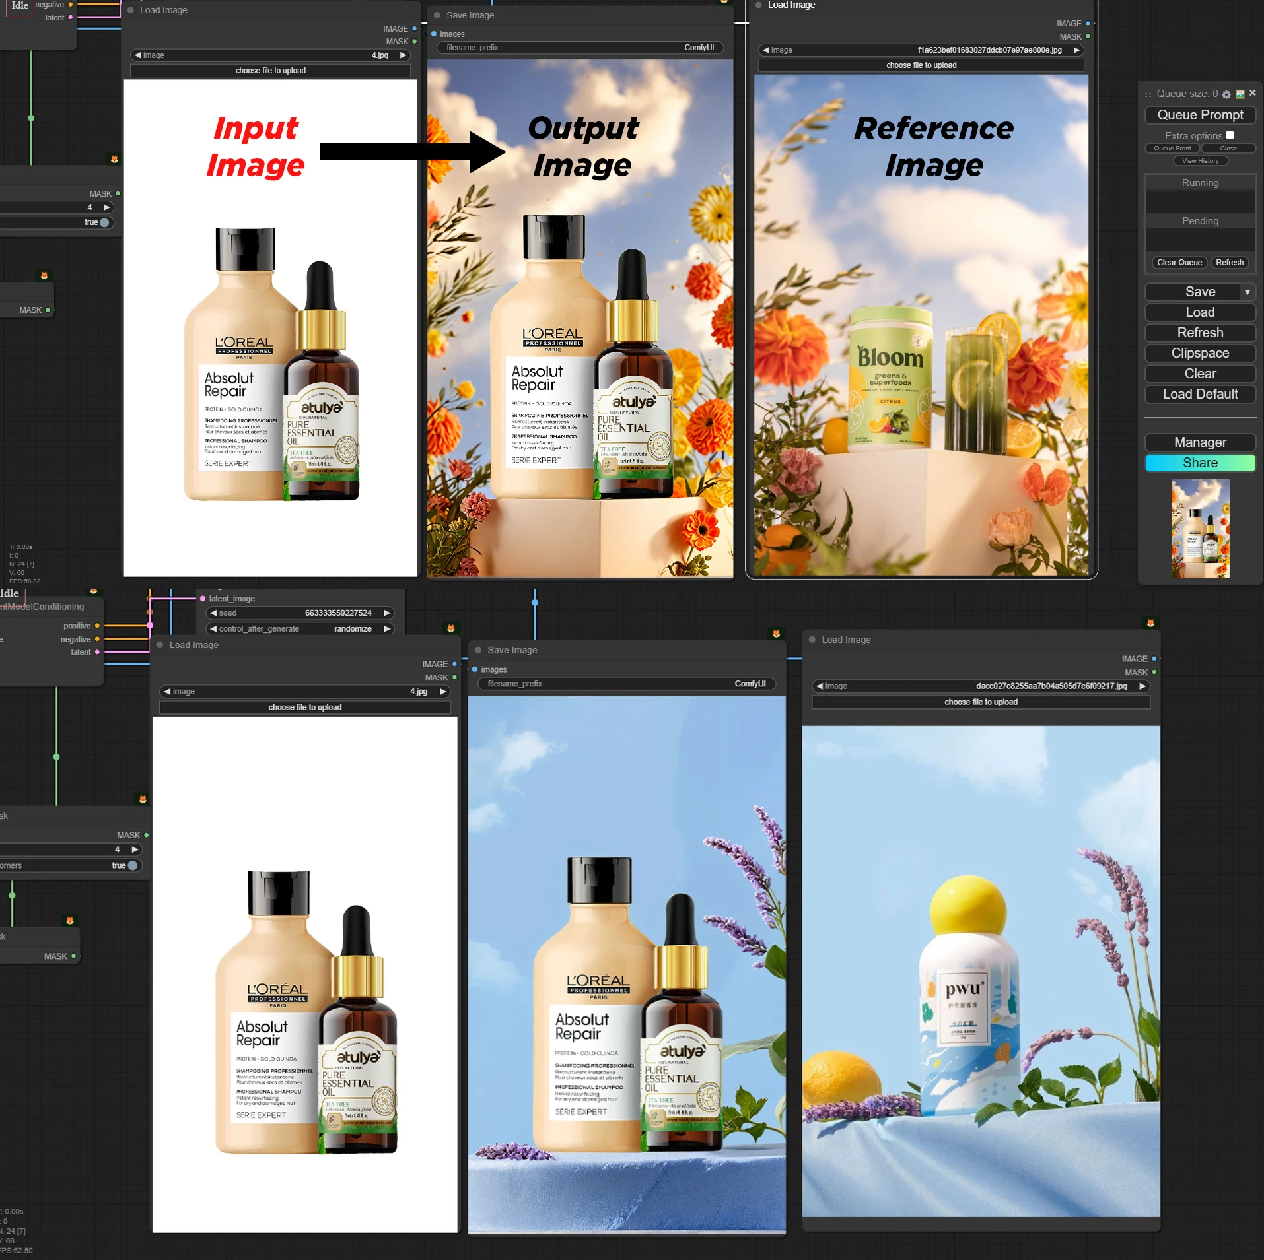The image size is (1264, 1260).
Task: Go to next image after dacc027c filename
Action: click(1142, 686)
